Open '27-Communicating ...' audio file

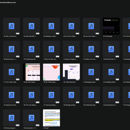(51, 95)
